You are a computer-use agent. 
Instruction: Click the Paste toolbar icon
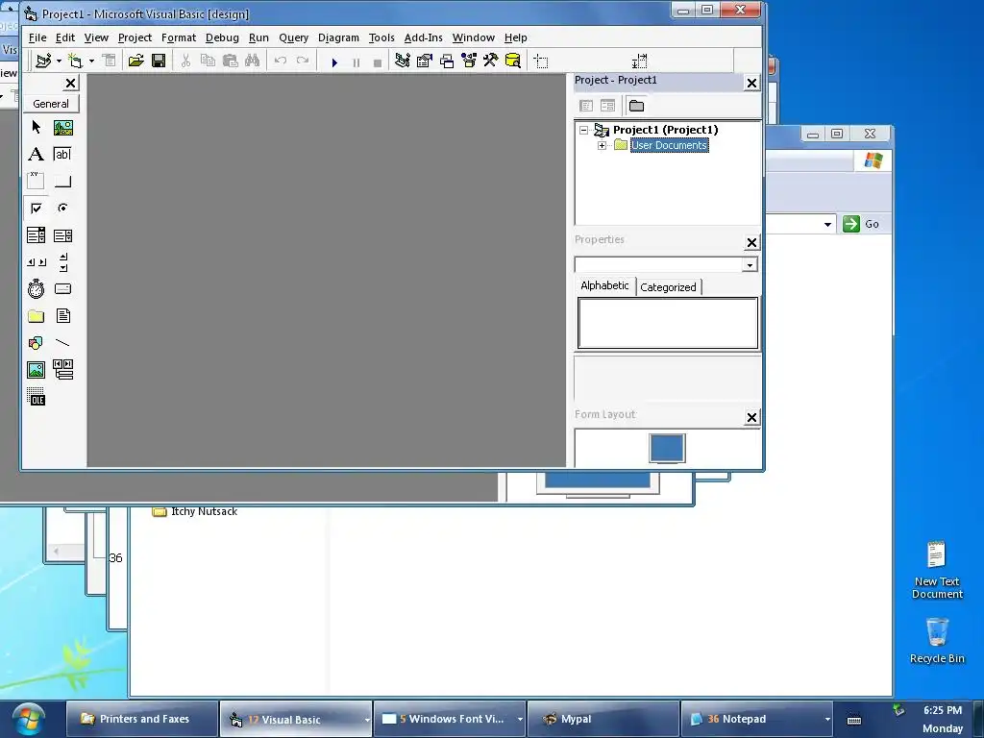(x=231, y=61)
